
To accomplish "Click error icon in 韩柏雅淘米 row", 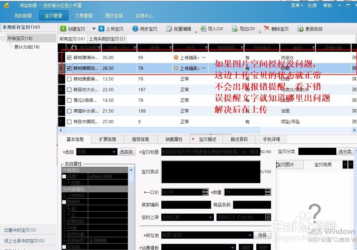I will [176, 57].
